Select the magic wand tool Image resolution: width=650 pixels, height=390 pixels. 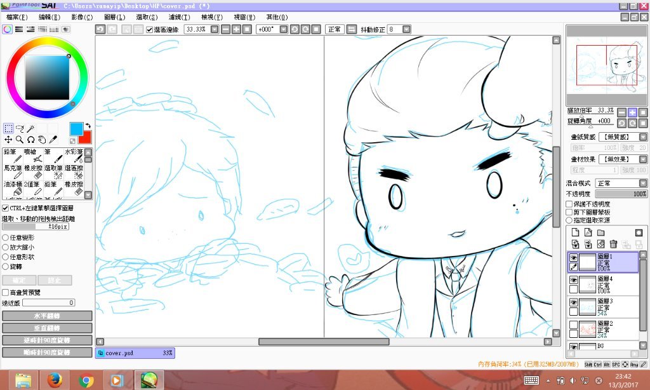point(30,128)
